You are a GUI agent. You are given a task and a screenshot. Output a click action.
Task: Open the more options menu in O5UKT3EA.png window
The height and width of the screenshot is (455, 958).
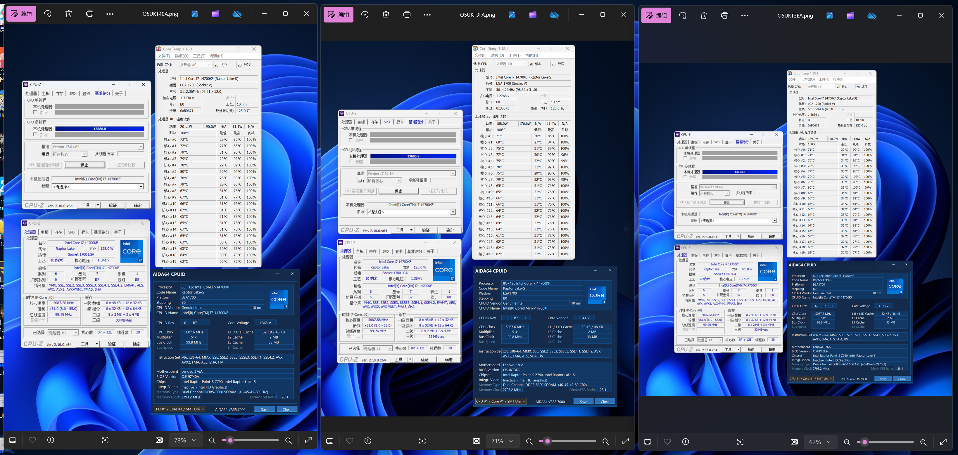(x=745, y=15)
